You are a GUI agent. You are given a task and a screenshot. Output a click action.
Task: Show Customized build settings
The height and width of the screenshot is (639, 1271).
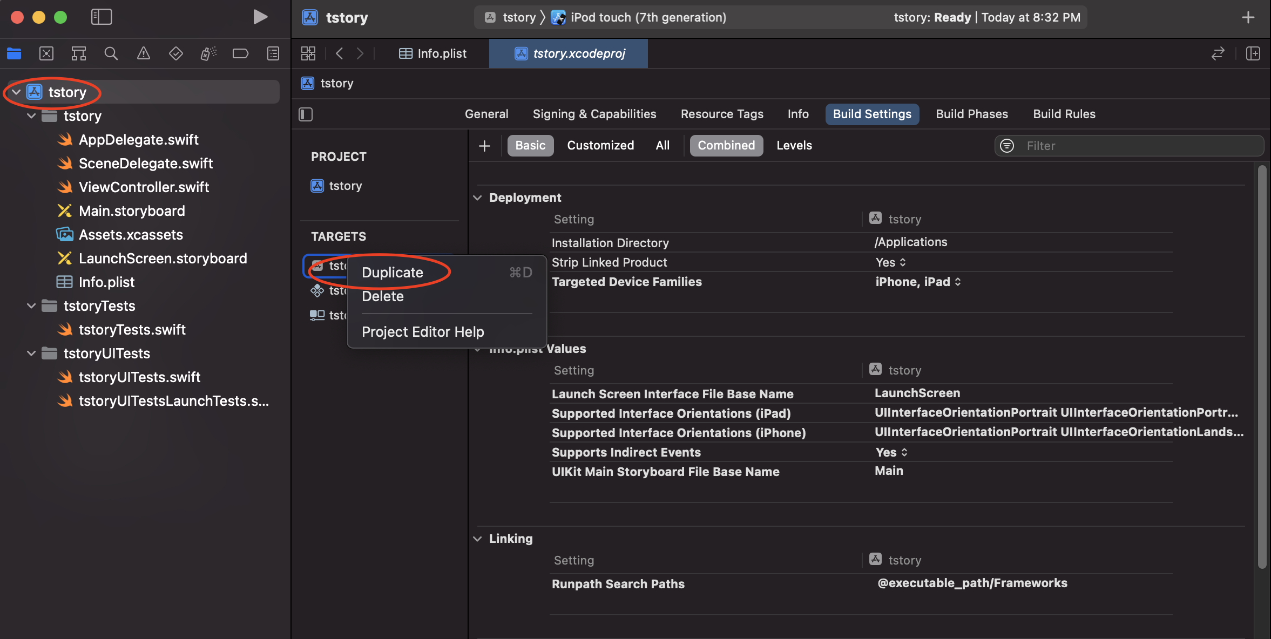pos(600,146)
